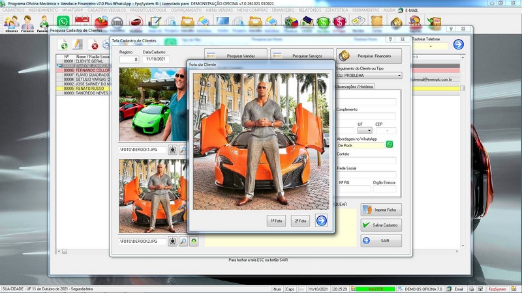522x293 pixels.
Task: Open Seguimento do Cliente dropdown
Action: point(369,76)
